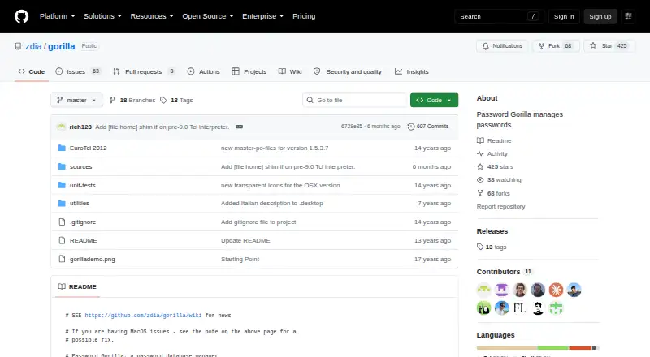Viewport: 650px width, 357px height.
Task: Open the Contributors 11 heading link
Action: [504, 272]
